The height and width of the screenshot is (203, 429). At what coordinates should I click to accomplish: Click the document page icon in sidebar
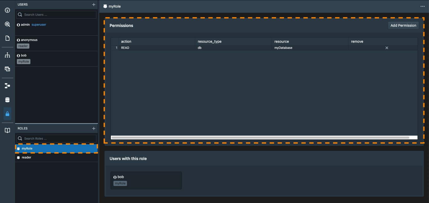pyautogui.click(x=7, y=38)
